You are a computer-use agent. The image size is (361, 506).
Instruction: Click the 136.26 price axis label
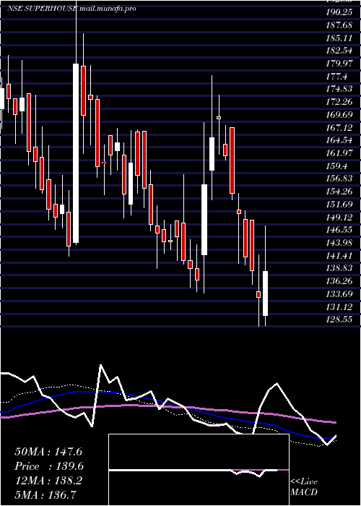(x=341, y=281)
